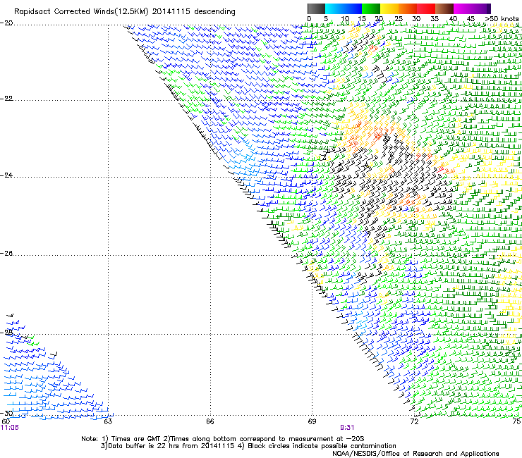
Task: Click the '-24' latitude axis label
Action: click(6, 175)
